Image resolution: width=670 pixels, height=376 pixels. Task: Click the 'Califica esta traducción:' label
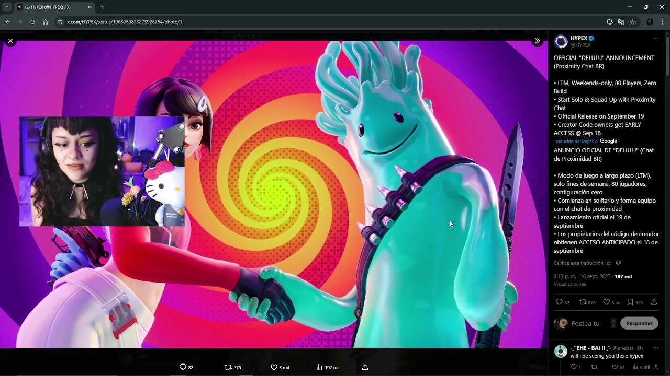coord(578,263)
